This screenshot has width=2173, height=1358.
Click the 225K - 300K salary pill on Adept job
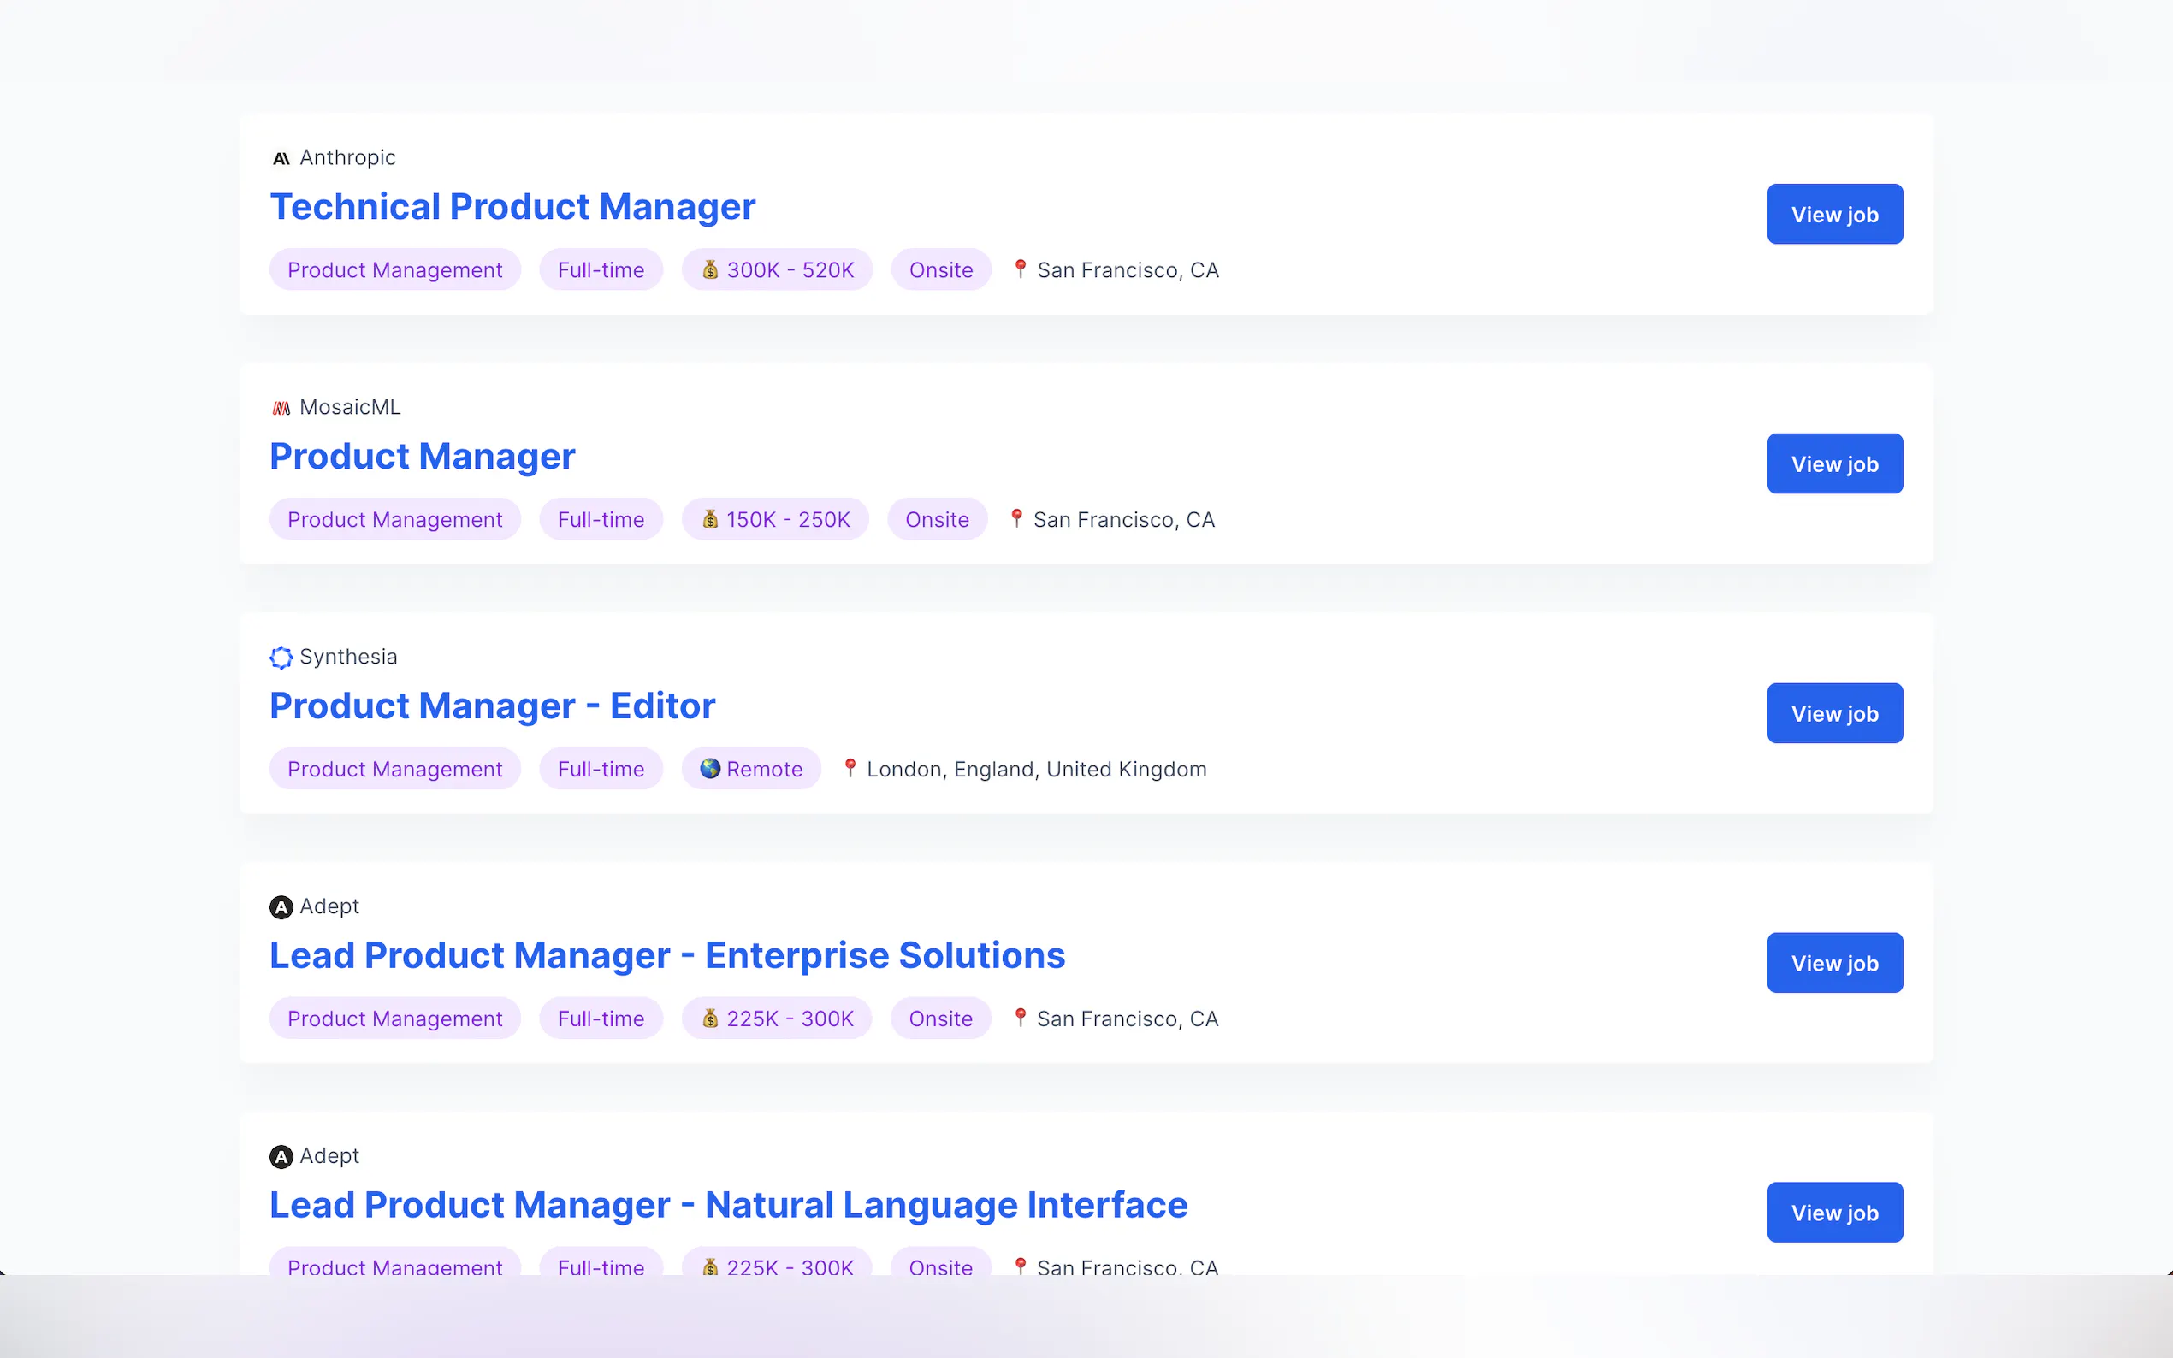(x=777, y=1018)
